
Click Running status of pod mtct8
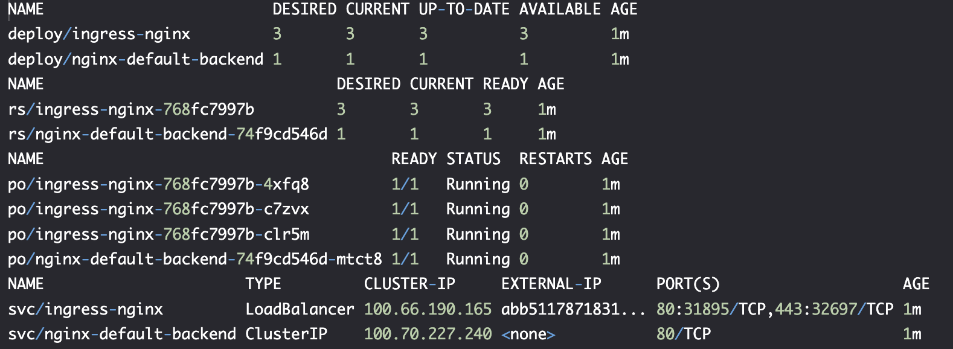(x=478, y=259)
